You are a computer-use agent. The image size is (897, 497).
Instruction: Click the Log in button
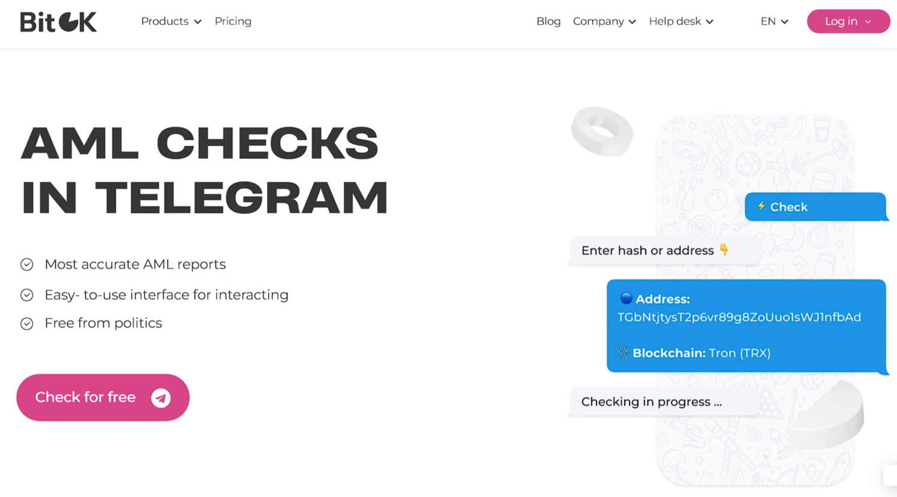841,21
